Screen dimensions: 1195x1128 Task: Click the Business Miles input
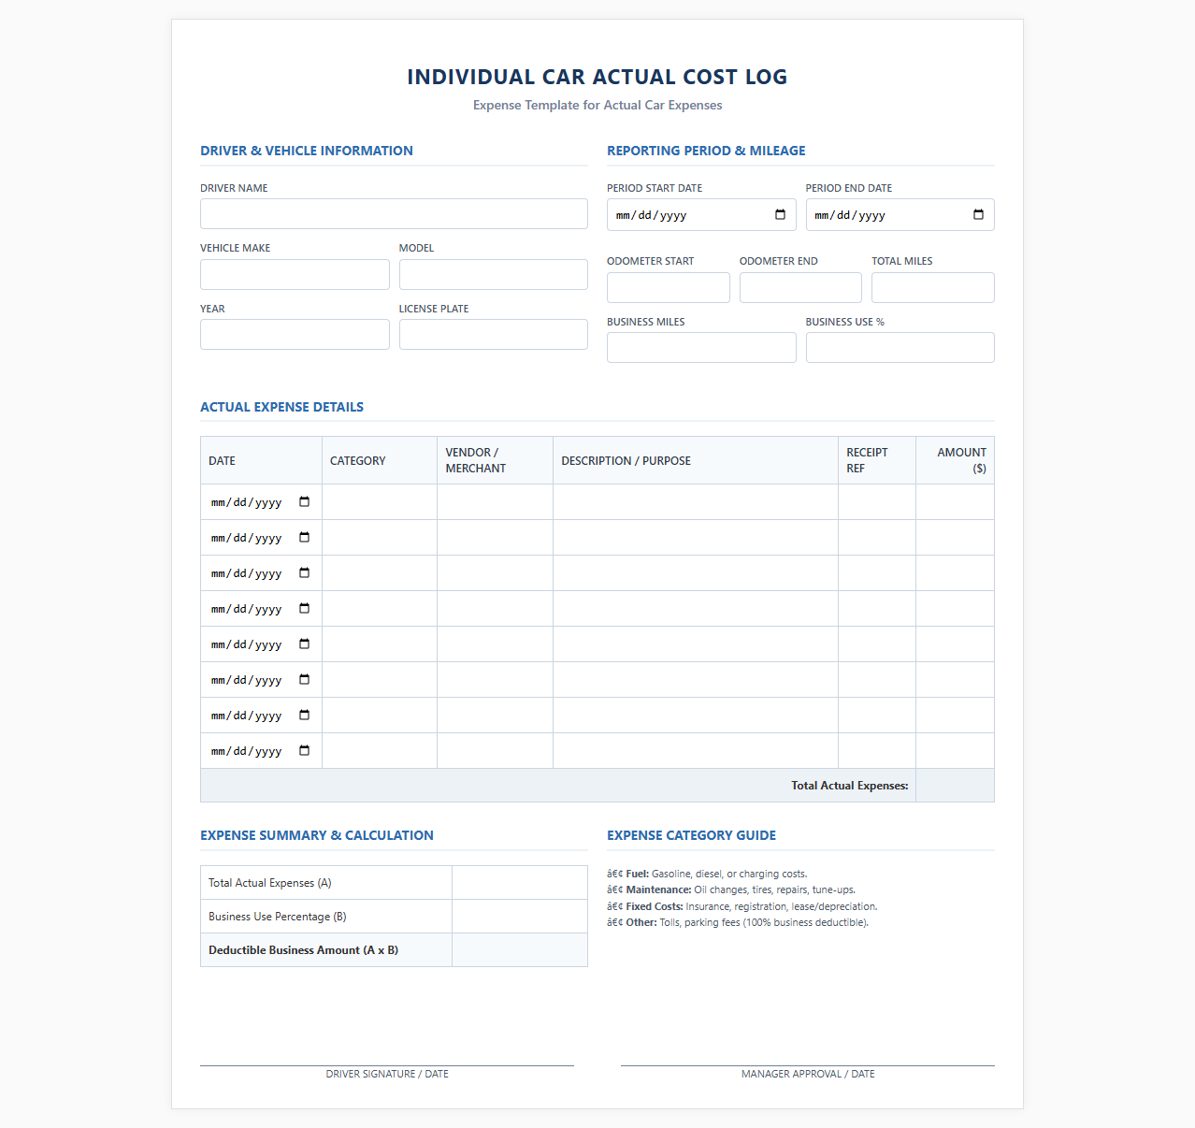point(701,347)
